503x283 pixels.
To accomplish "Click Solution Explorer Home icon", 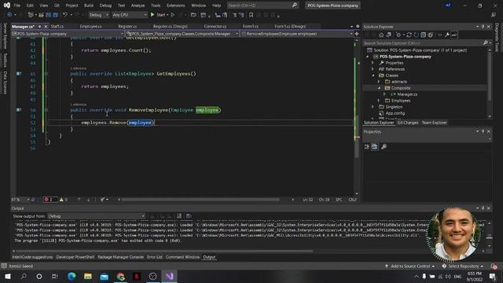I will (381, 35).
